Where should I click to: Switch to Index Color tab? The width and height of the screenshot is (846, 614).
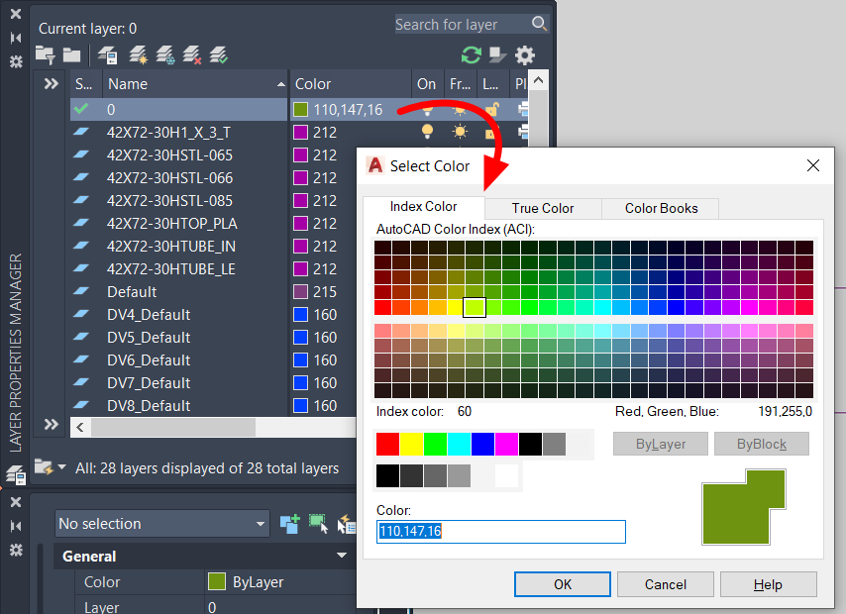[x=424, y=207]
